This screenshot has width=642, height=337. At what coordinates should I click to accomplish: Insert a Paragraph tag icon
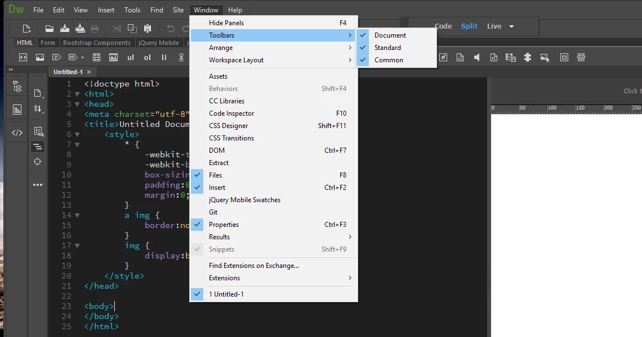(x=56, y=58)
